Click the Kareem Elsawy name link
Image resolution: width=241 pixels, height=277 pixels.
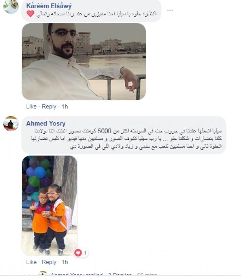coord(49,6)
